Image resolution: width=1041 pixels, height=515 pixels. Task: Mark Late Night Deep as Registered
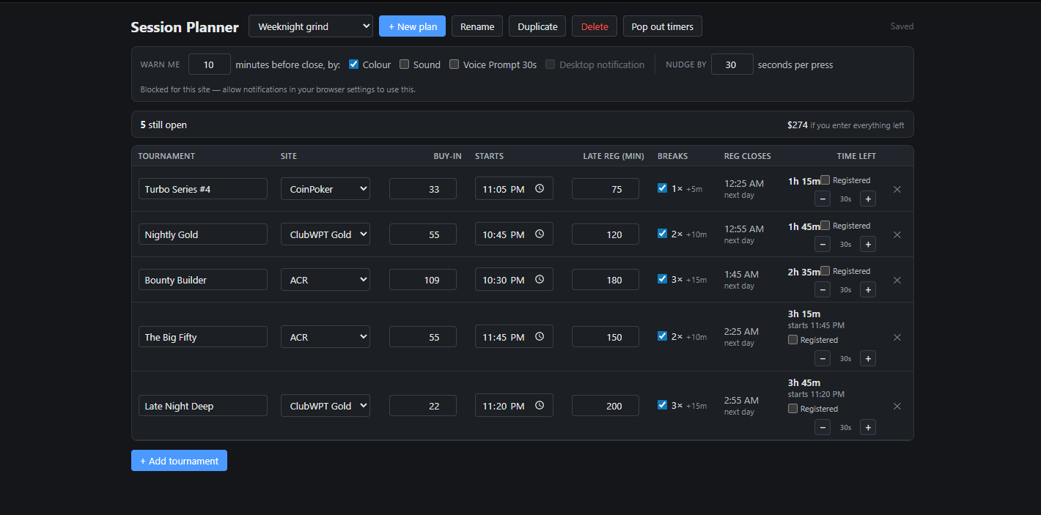pyautogui.click(x=792, y=408)
